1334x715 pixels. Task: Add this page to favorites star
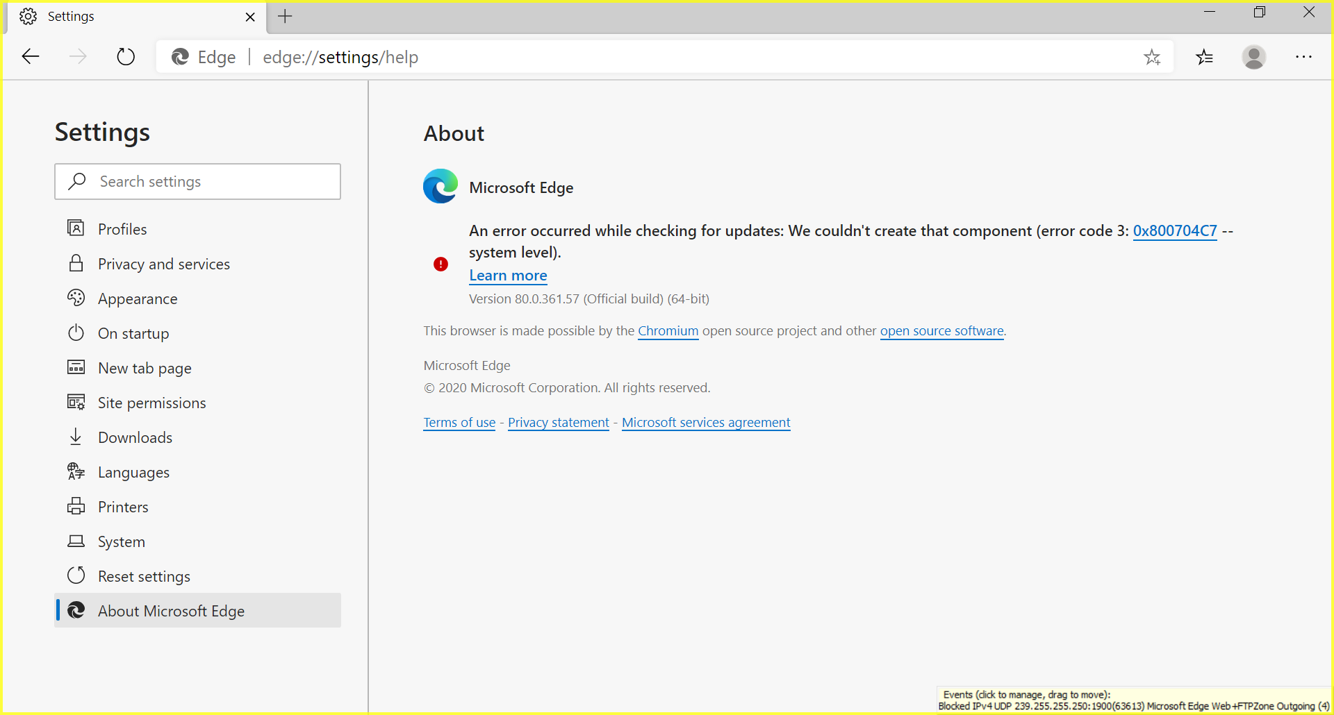click(x=1152, y=57)
